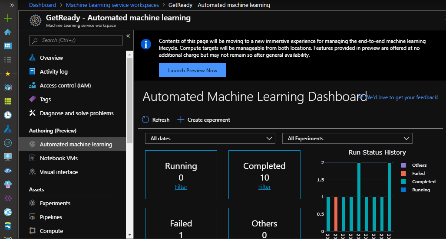The image size is (446, 239).
Task: Click Create experiment button
Action: point(204,119)
